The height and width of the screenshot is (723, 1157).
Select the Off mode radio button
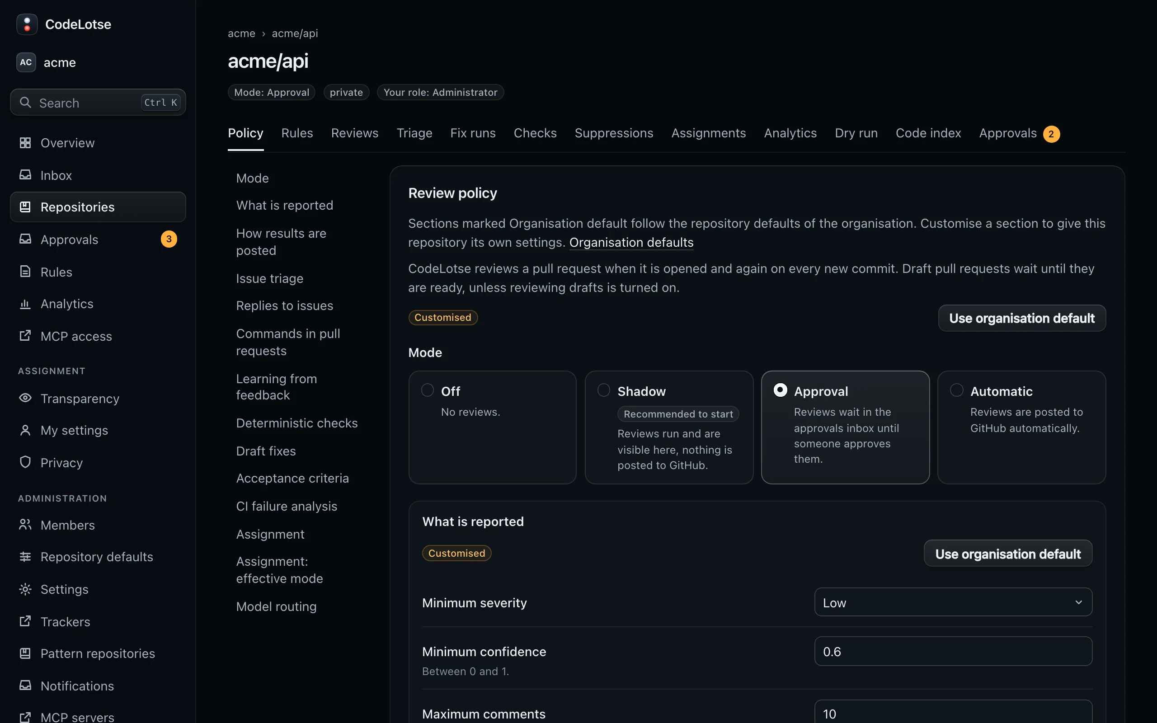(x=428, y=390)
